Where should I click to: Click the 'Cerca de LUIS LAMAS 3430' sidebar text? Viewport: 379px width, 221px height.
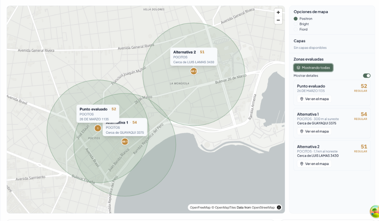tap(318, 155)
